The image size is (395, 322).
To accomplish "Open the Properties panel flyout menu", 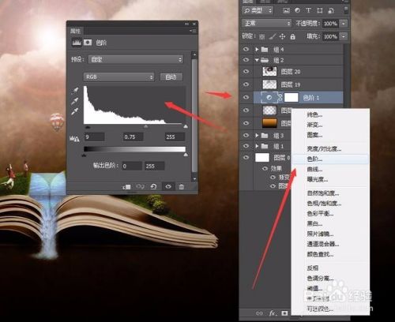I will pyautogui.click(x=193, y=31).
